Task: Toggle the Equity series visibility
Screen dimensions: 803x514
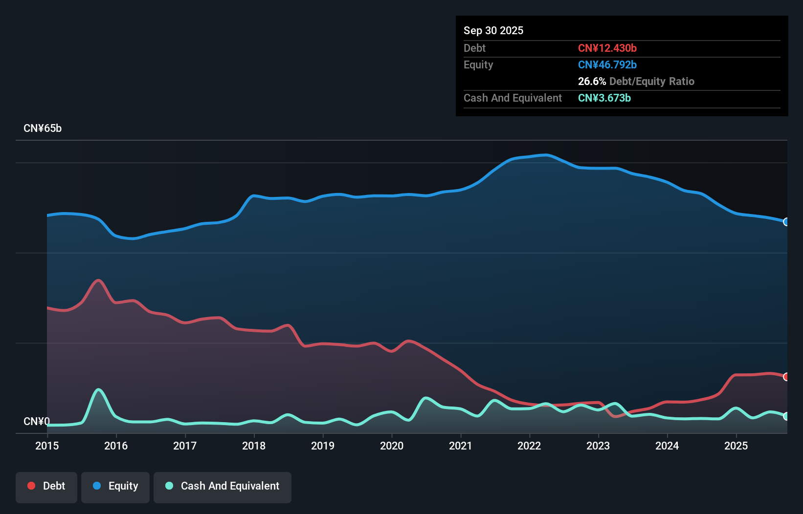Action: click(115, 486)
